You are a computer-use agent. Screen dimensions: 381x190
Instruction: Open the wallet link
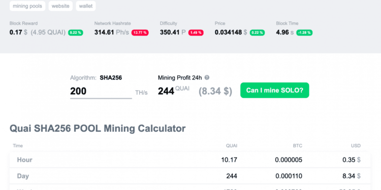coord(86,6)
